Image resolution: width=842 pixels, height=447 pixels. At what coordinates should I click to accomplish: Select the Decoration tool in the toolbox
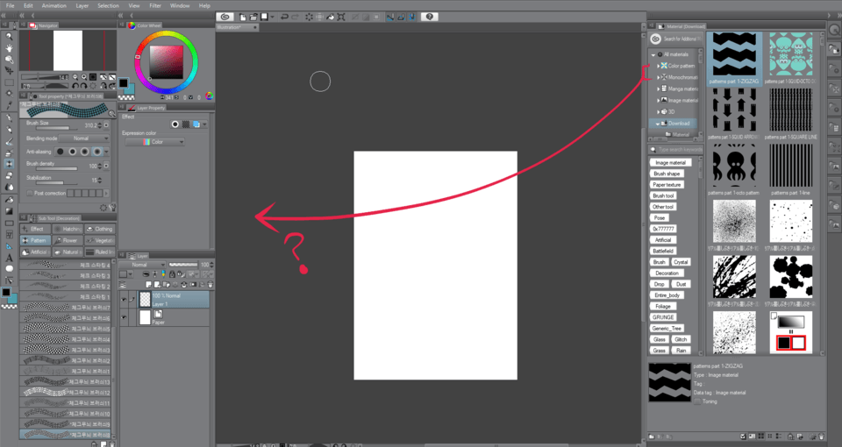9,164
